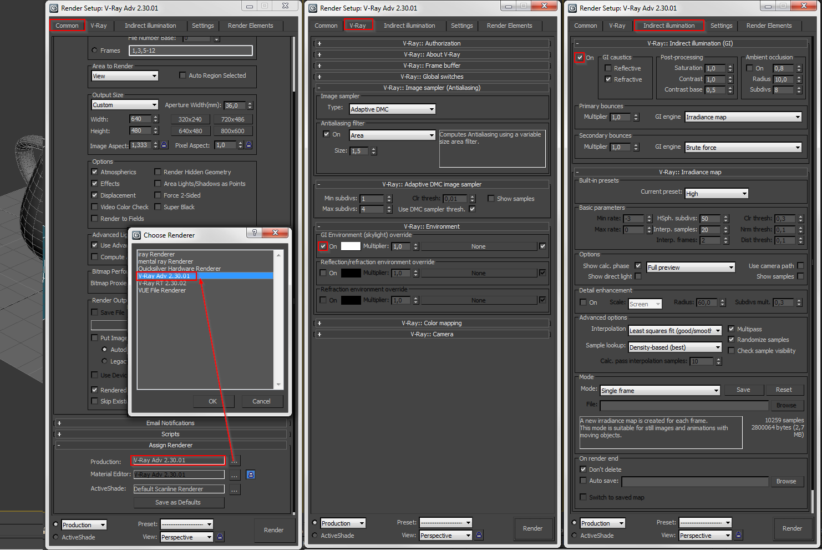The width and height of the screenshot is (822, 550).
Task: Click the ActiveShade renderer browse (...) button
Action: 235,490
